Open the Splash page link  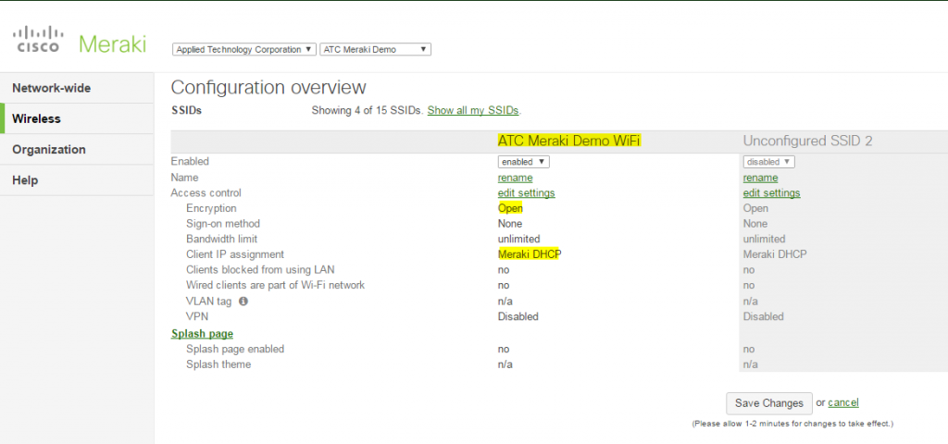[x=202, y=333]
